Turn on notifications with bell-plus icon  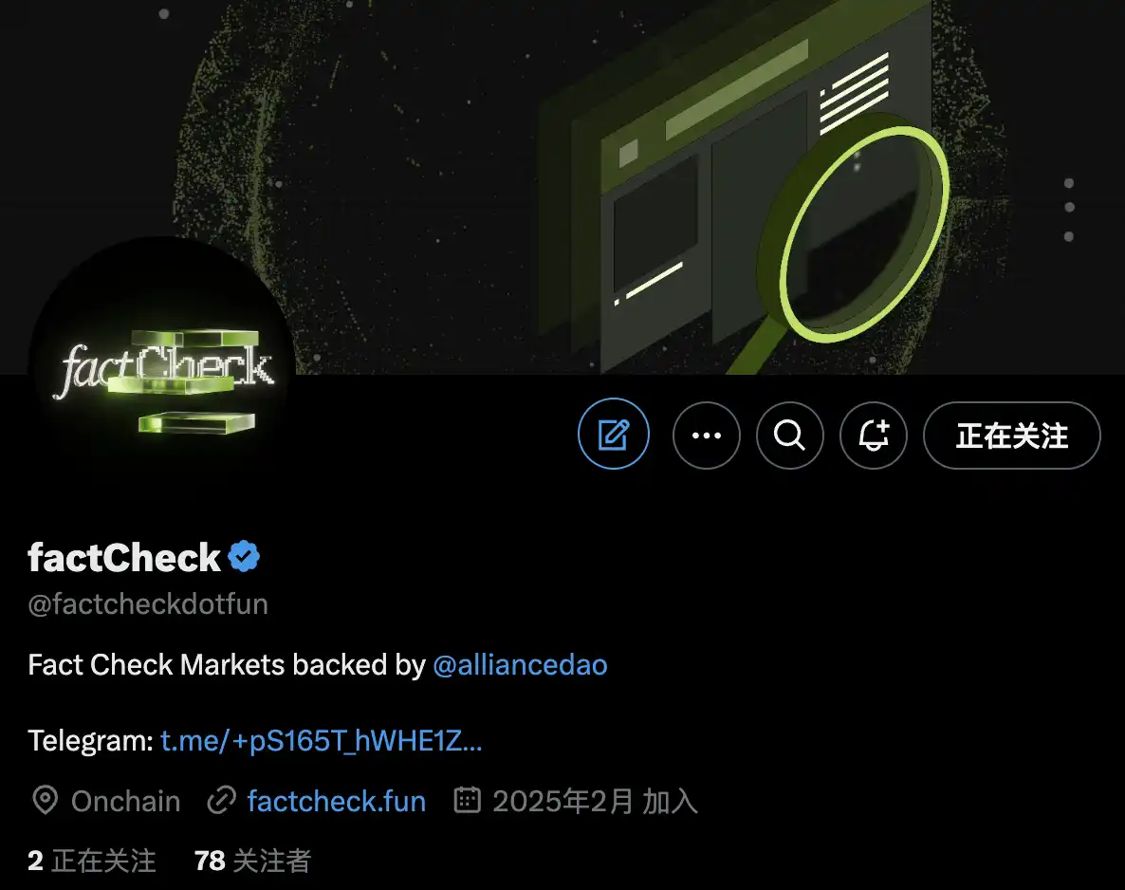point(874,435)
